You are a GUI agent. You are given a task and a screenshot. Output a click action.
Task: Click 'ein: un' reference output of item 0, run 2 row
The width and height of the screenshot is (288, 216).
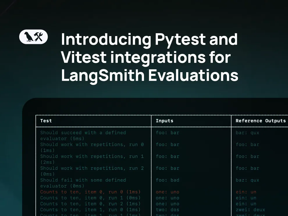coord(246,204)
